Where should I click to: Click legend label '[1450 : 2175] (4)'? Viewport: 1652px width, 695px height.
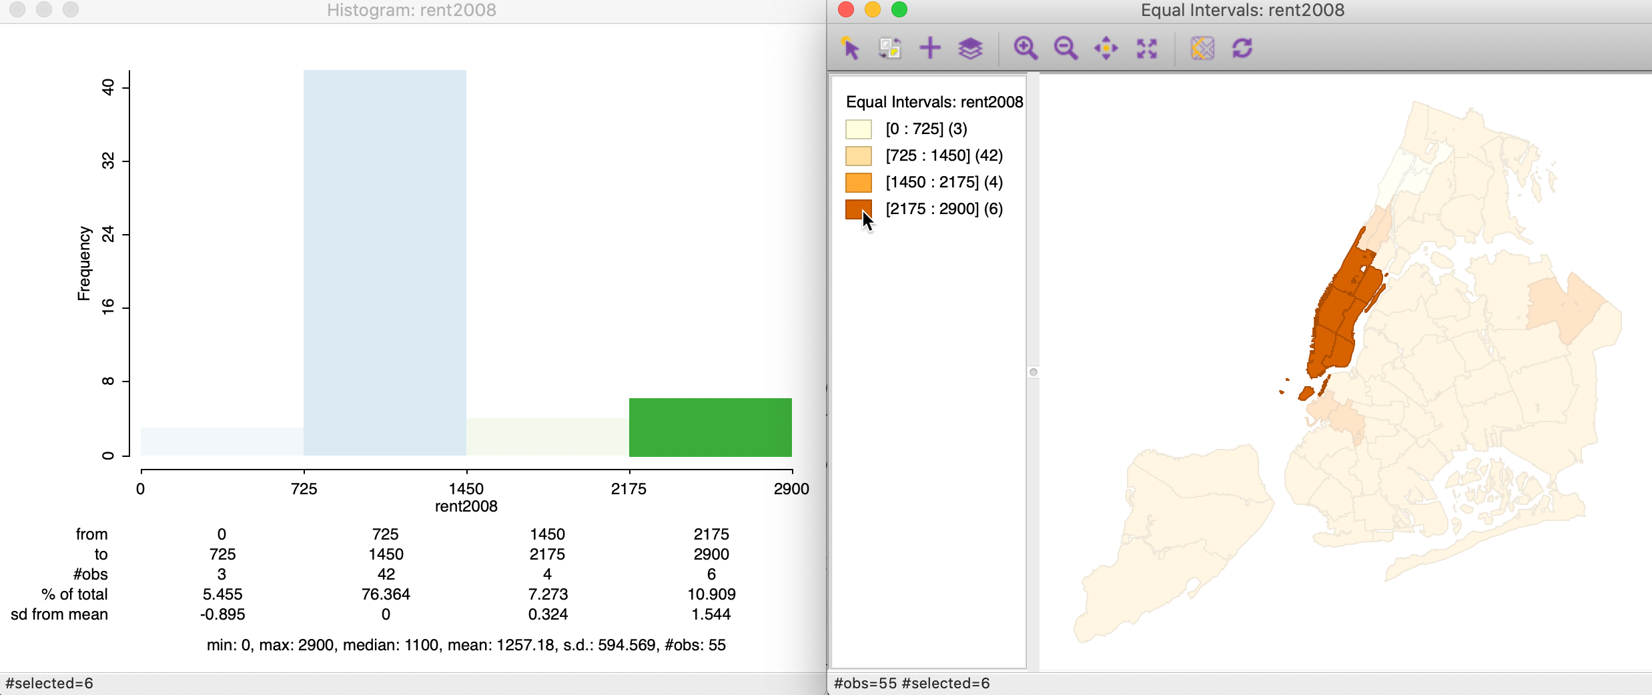(944, 182)
